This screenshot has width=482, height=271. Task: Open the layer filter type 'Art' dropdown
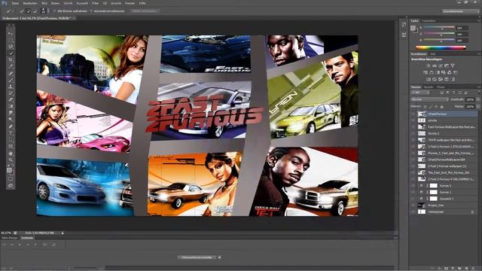[x=420, y=93]
